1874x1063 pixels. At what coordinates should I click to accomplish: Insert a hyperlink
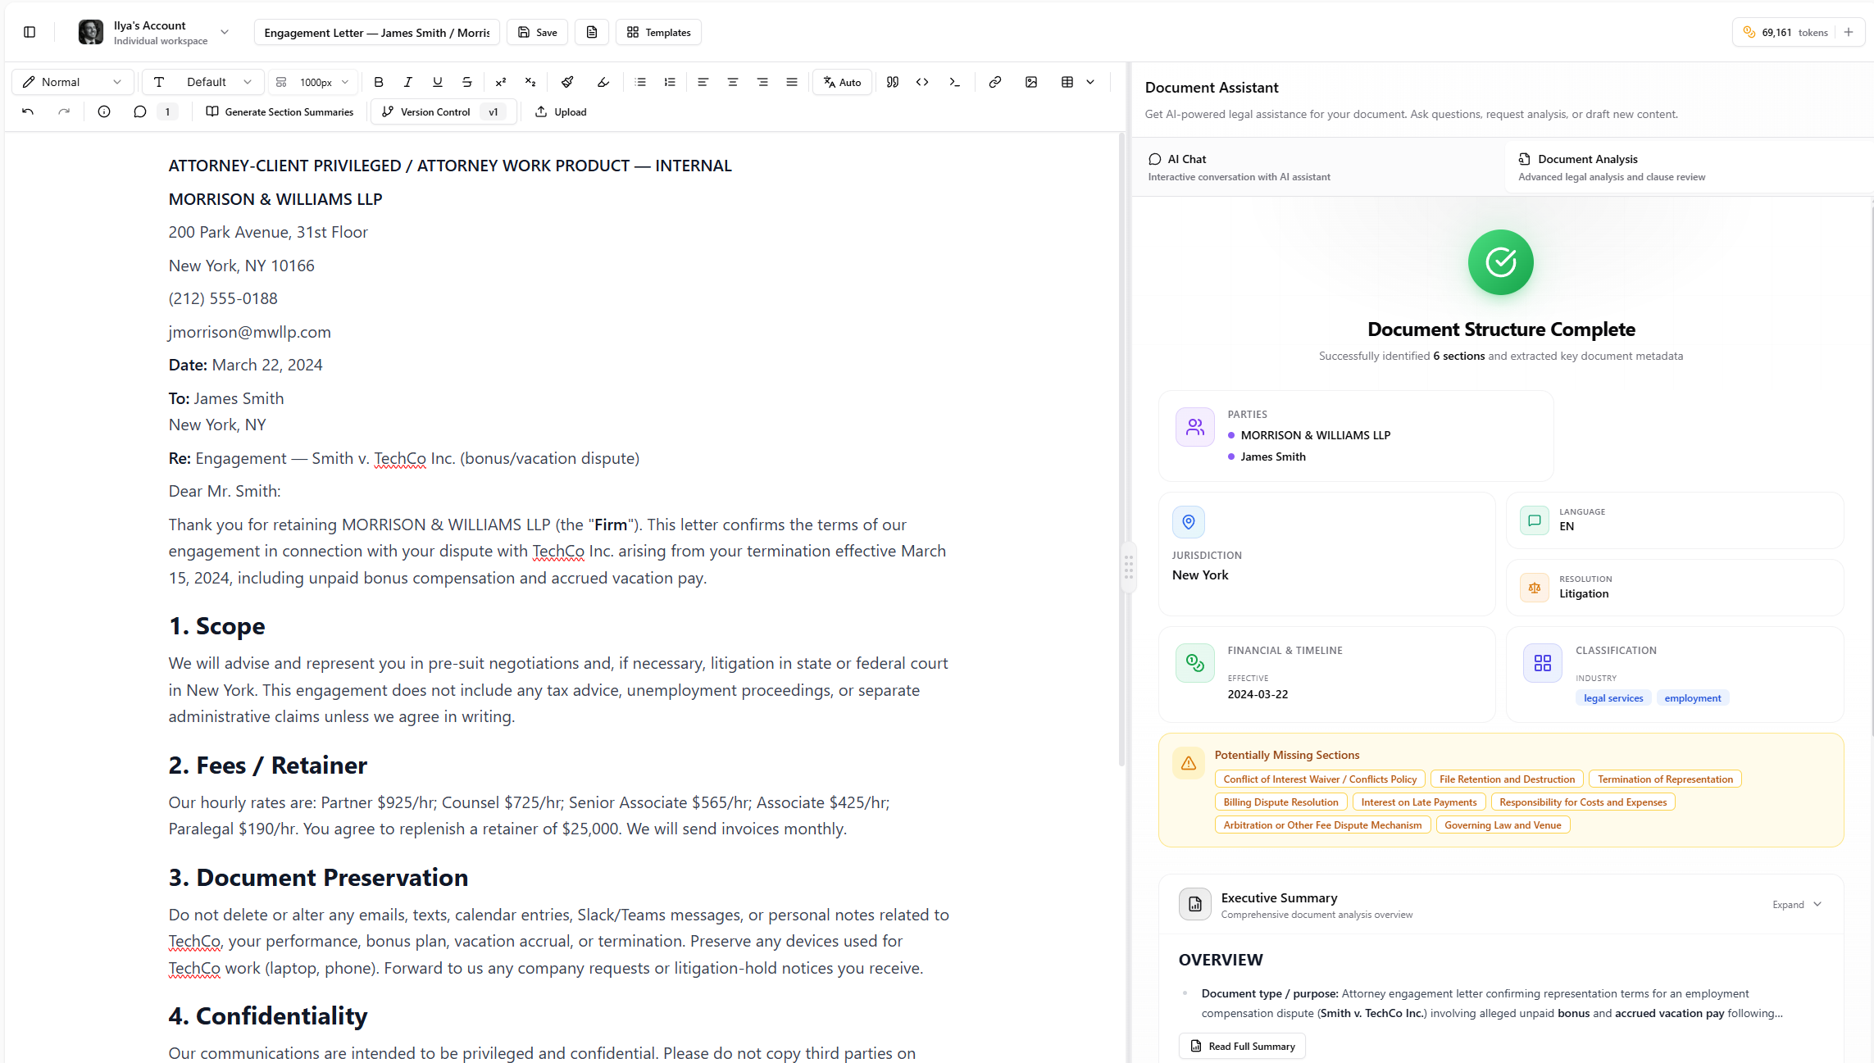994,82
